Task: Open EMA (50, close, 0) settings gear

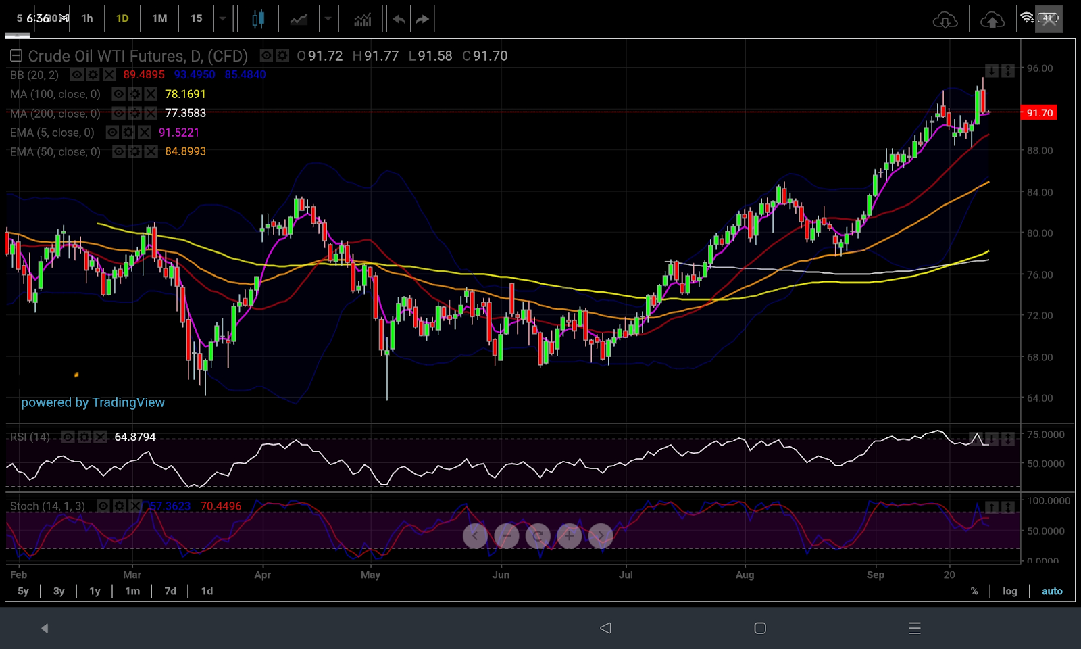Action: click(134, 151)
